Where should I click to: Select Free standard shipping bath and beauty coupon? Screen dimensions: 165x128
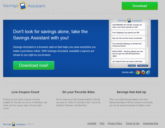[x=128, y=45]
